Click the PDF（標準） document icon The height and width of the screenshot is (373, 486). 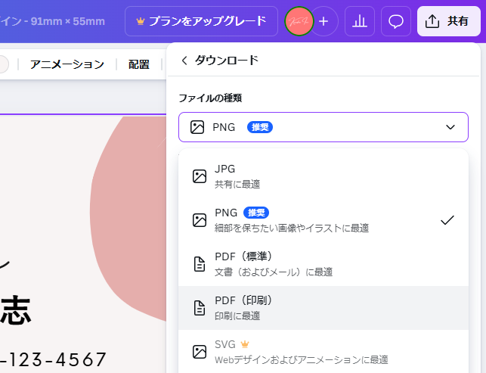[x=200, y=264]
